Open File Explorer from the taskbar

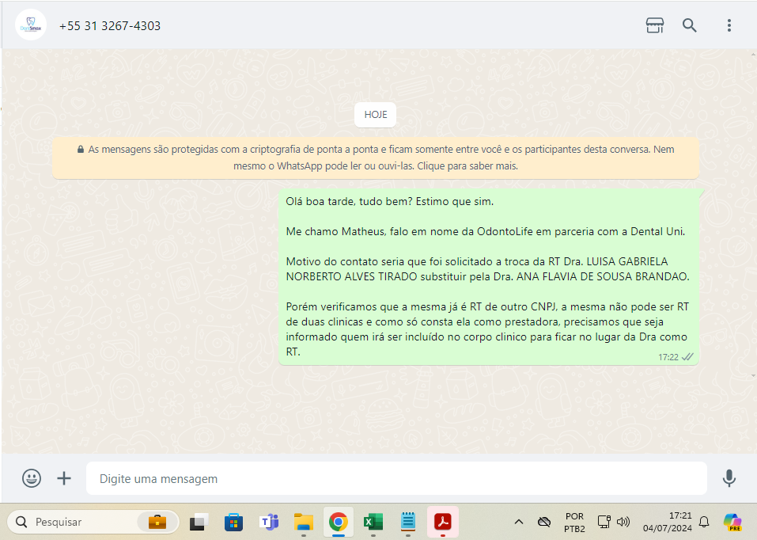[304, 522]
